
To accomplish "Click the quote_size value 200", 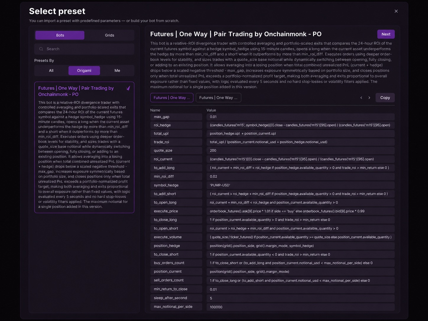I will pyautogui.click(x=301, y=150).
